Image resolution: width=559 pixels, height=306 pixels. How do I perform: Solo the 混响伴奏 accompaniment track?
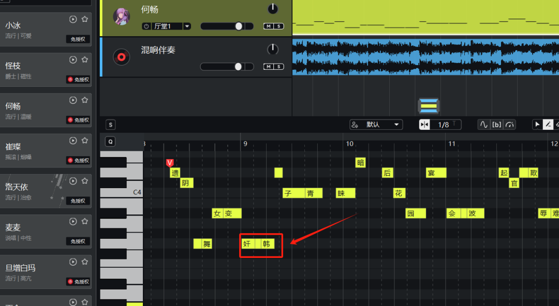coord(279,67)
